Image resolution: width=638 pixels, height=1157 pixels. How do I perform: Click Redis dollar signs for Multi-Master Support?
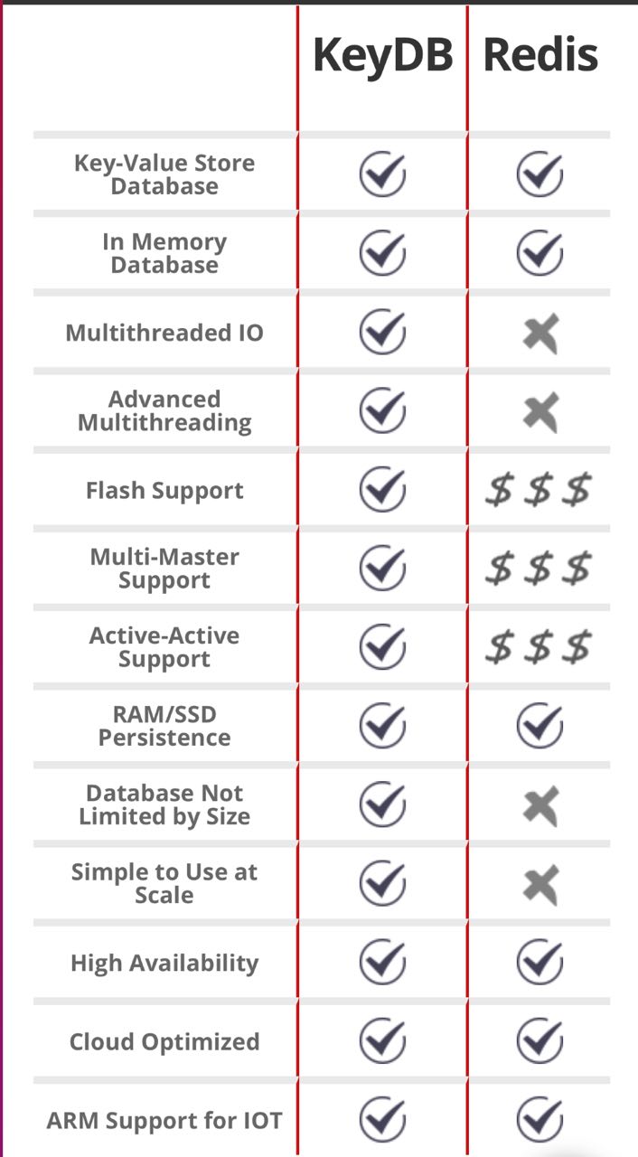[x=539, y=569]
